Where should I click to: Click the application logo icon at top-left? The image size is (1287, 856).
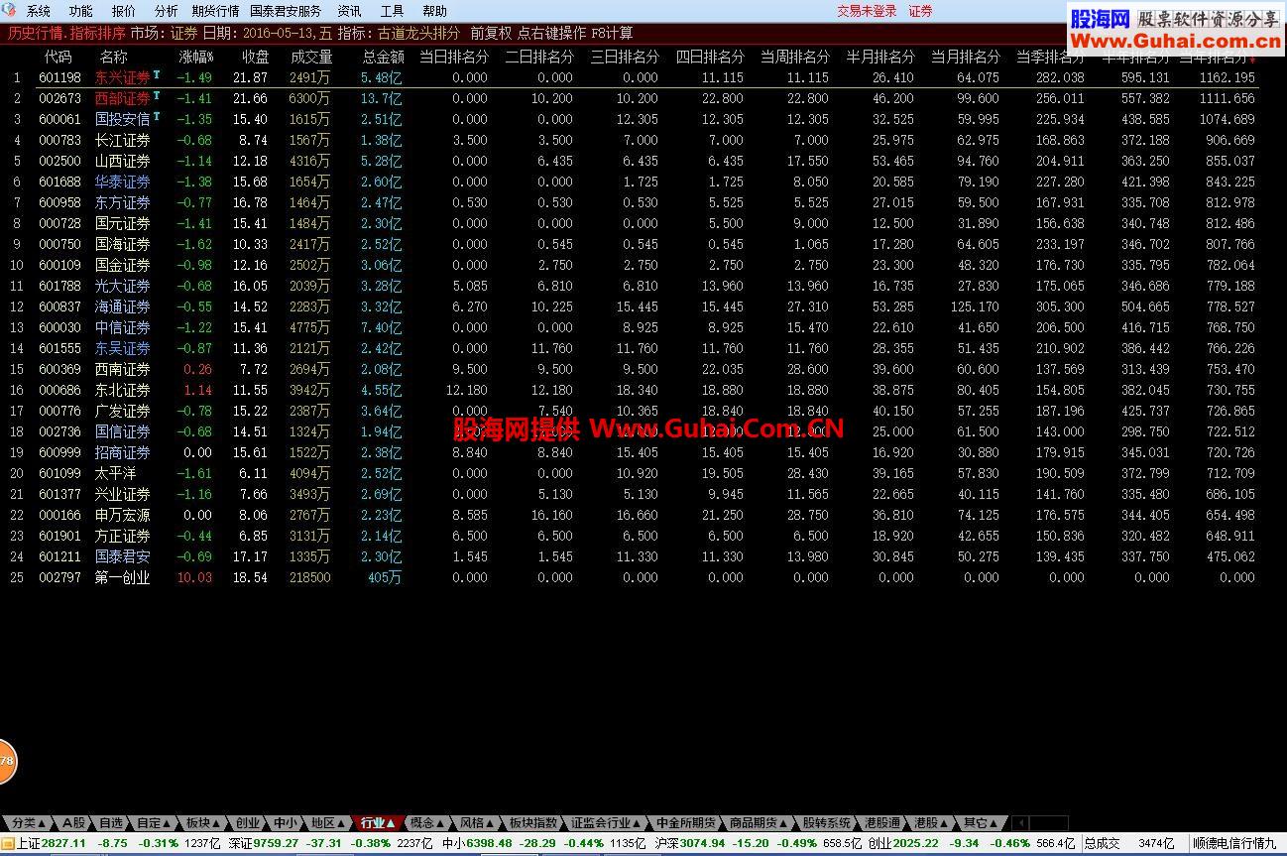point(9,11)
